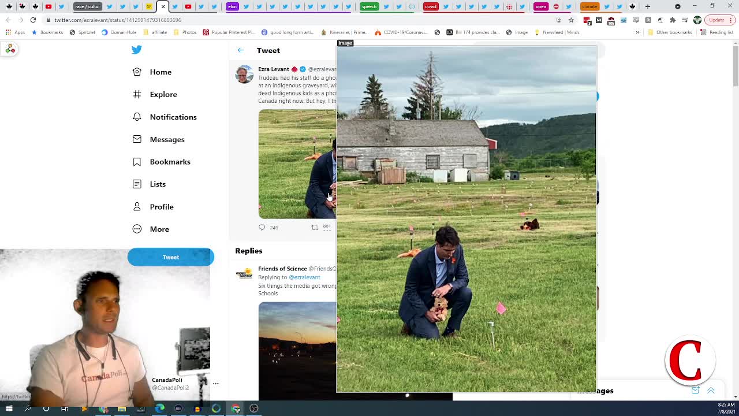This screenshot has height=416, width=739.
Task: Click the browser Forward arrow
Action: tap(21, 20)
